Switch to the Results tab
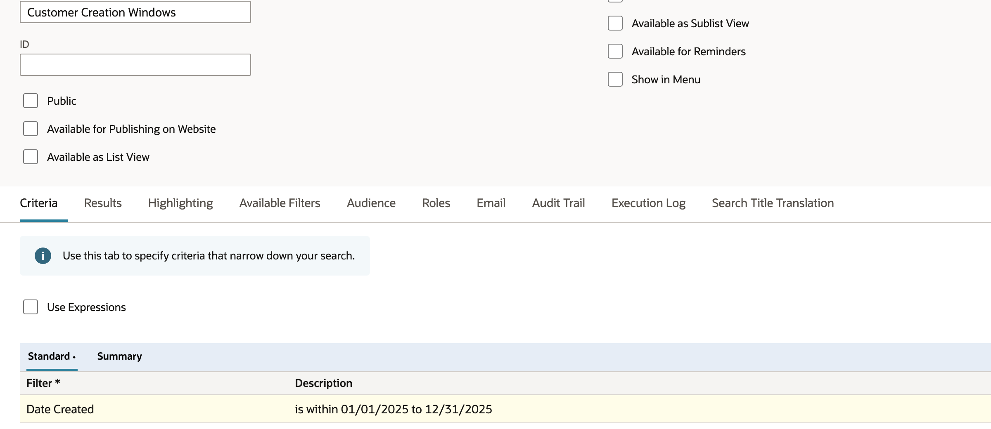Viewport: 991px width, 429px height. click(x=103, y=203)
